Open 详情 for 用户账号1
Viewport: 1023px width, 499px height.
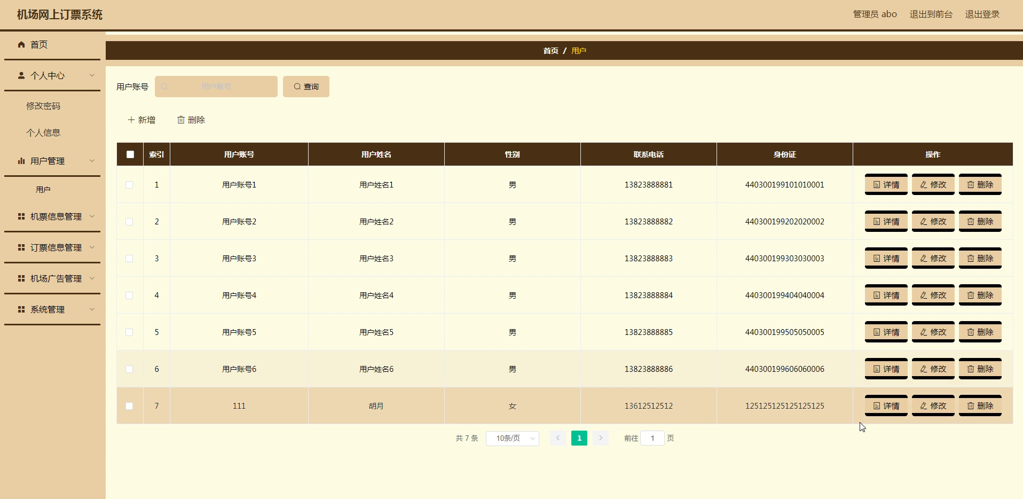click(886, 184)
